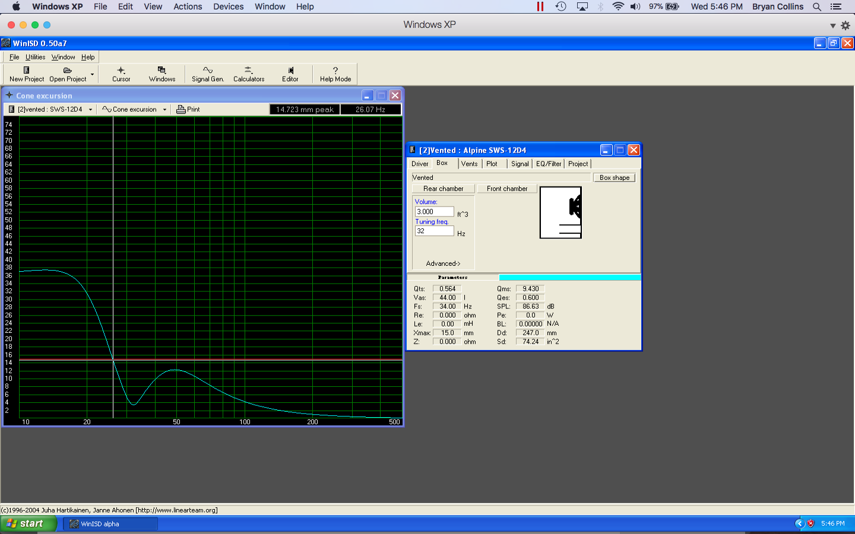Launch the Signal Gen. tool
This screenshot has height=534, width=855.
tap(208, 74)
